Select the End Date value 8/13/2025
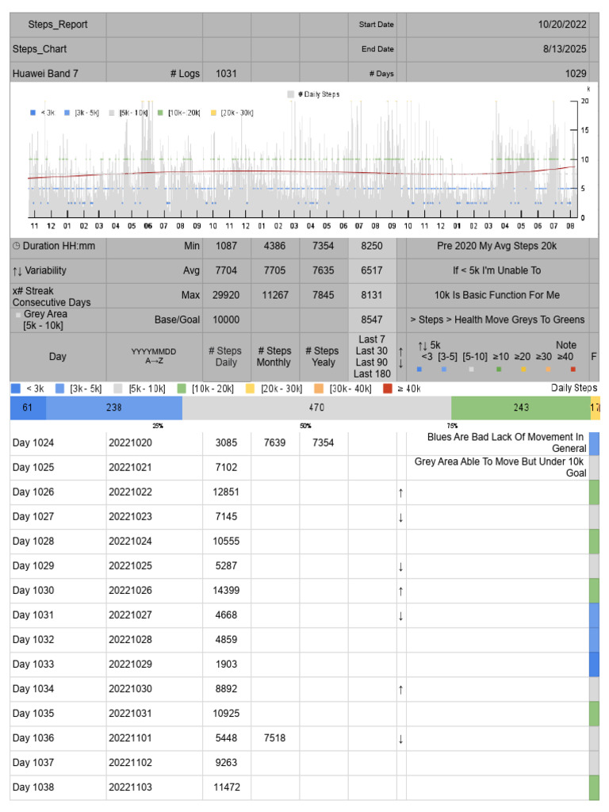The height and width of the screenshot is (812, 609). click(497, 49)
